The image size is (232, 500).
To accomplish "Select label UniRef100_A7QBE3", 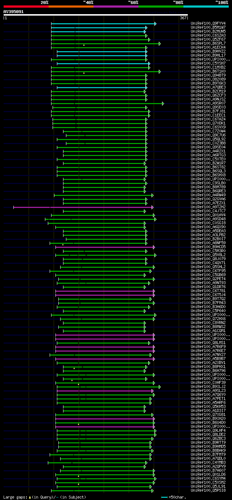I will [208, 87].
